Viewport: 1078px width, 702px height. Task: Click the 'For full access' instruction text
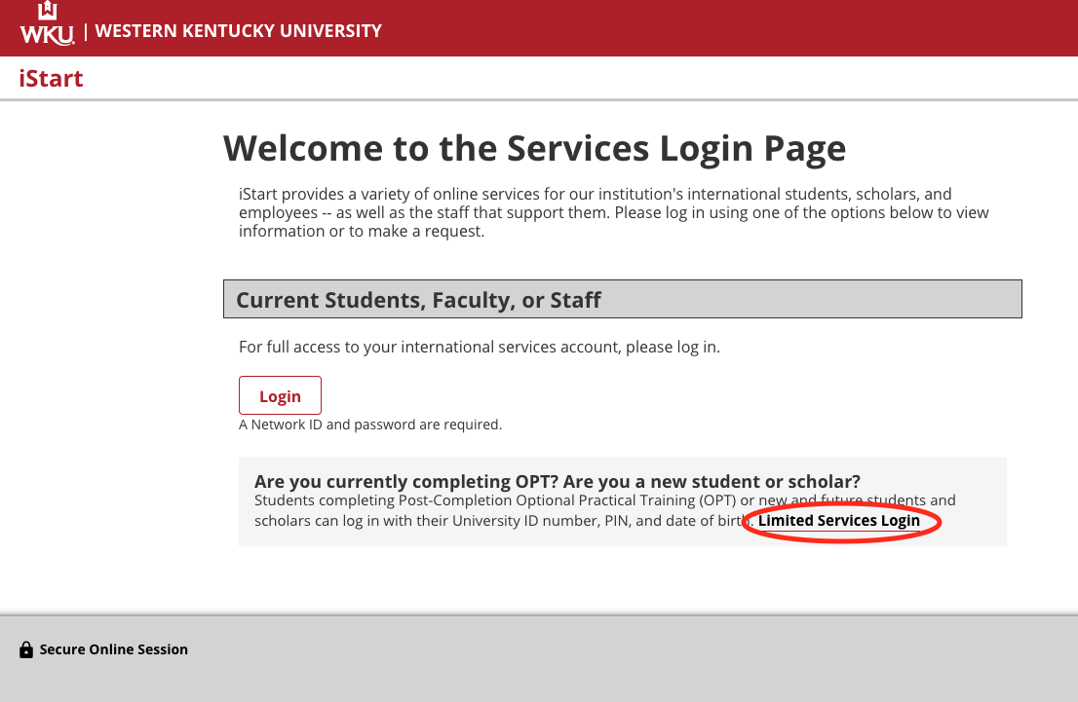point(479,347)
